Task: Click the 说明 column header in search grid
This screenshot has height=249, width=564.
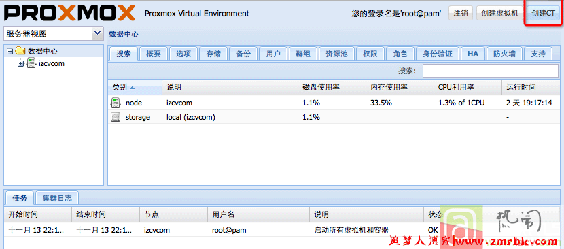Action: tap(230, 87)
